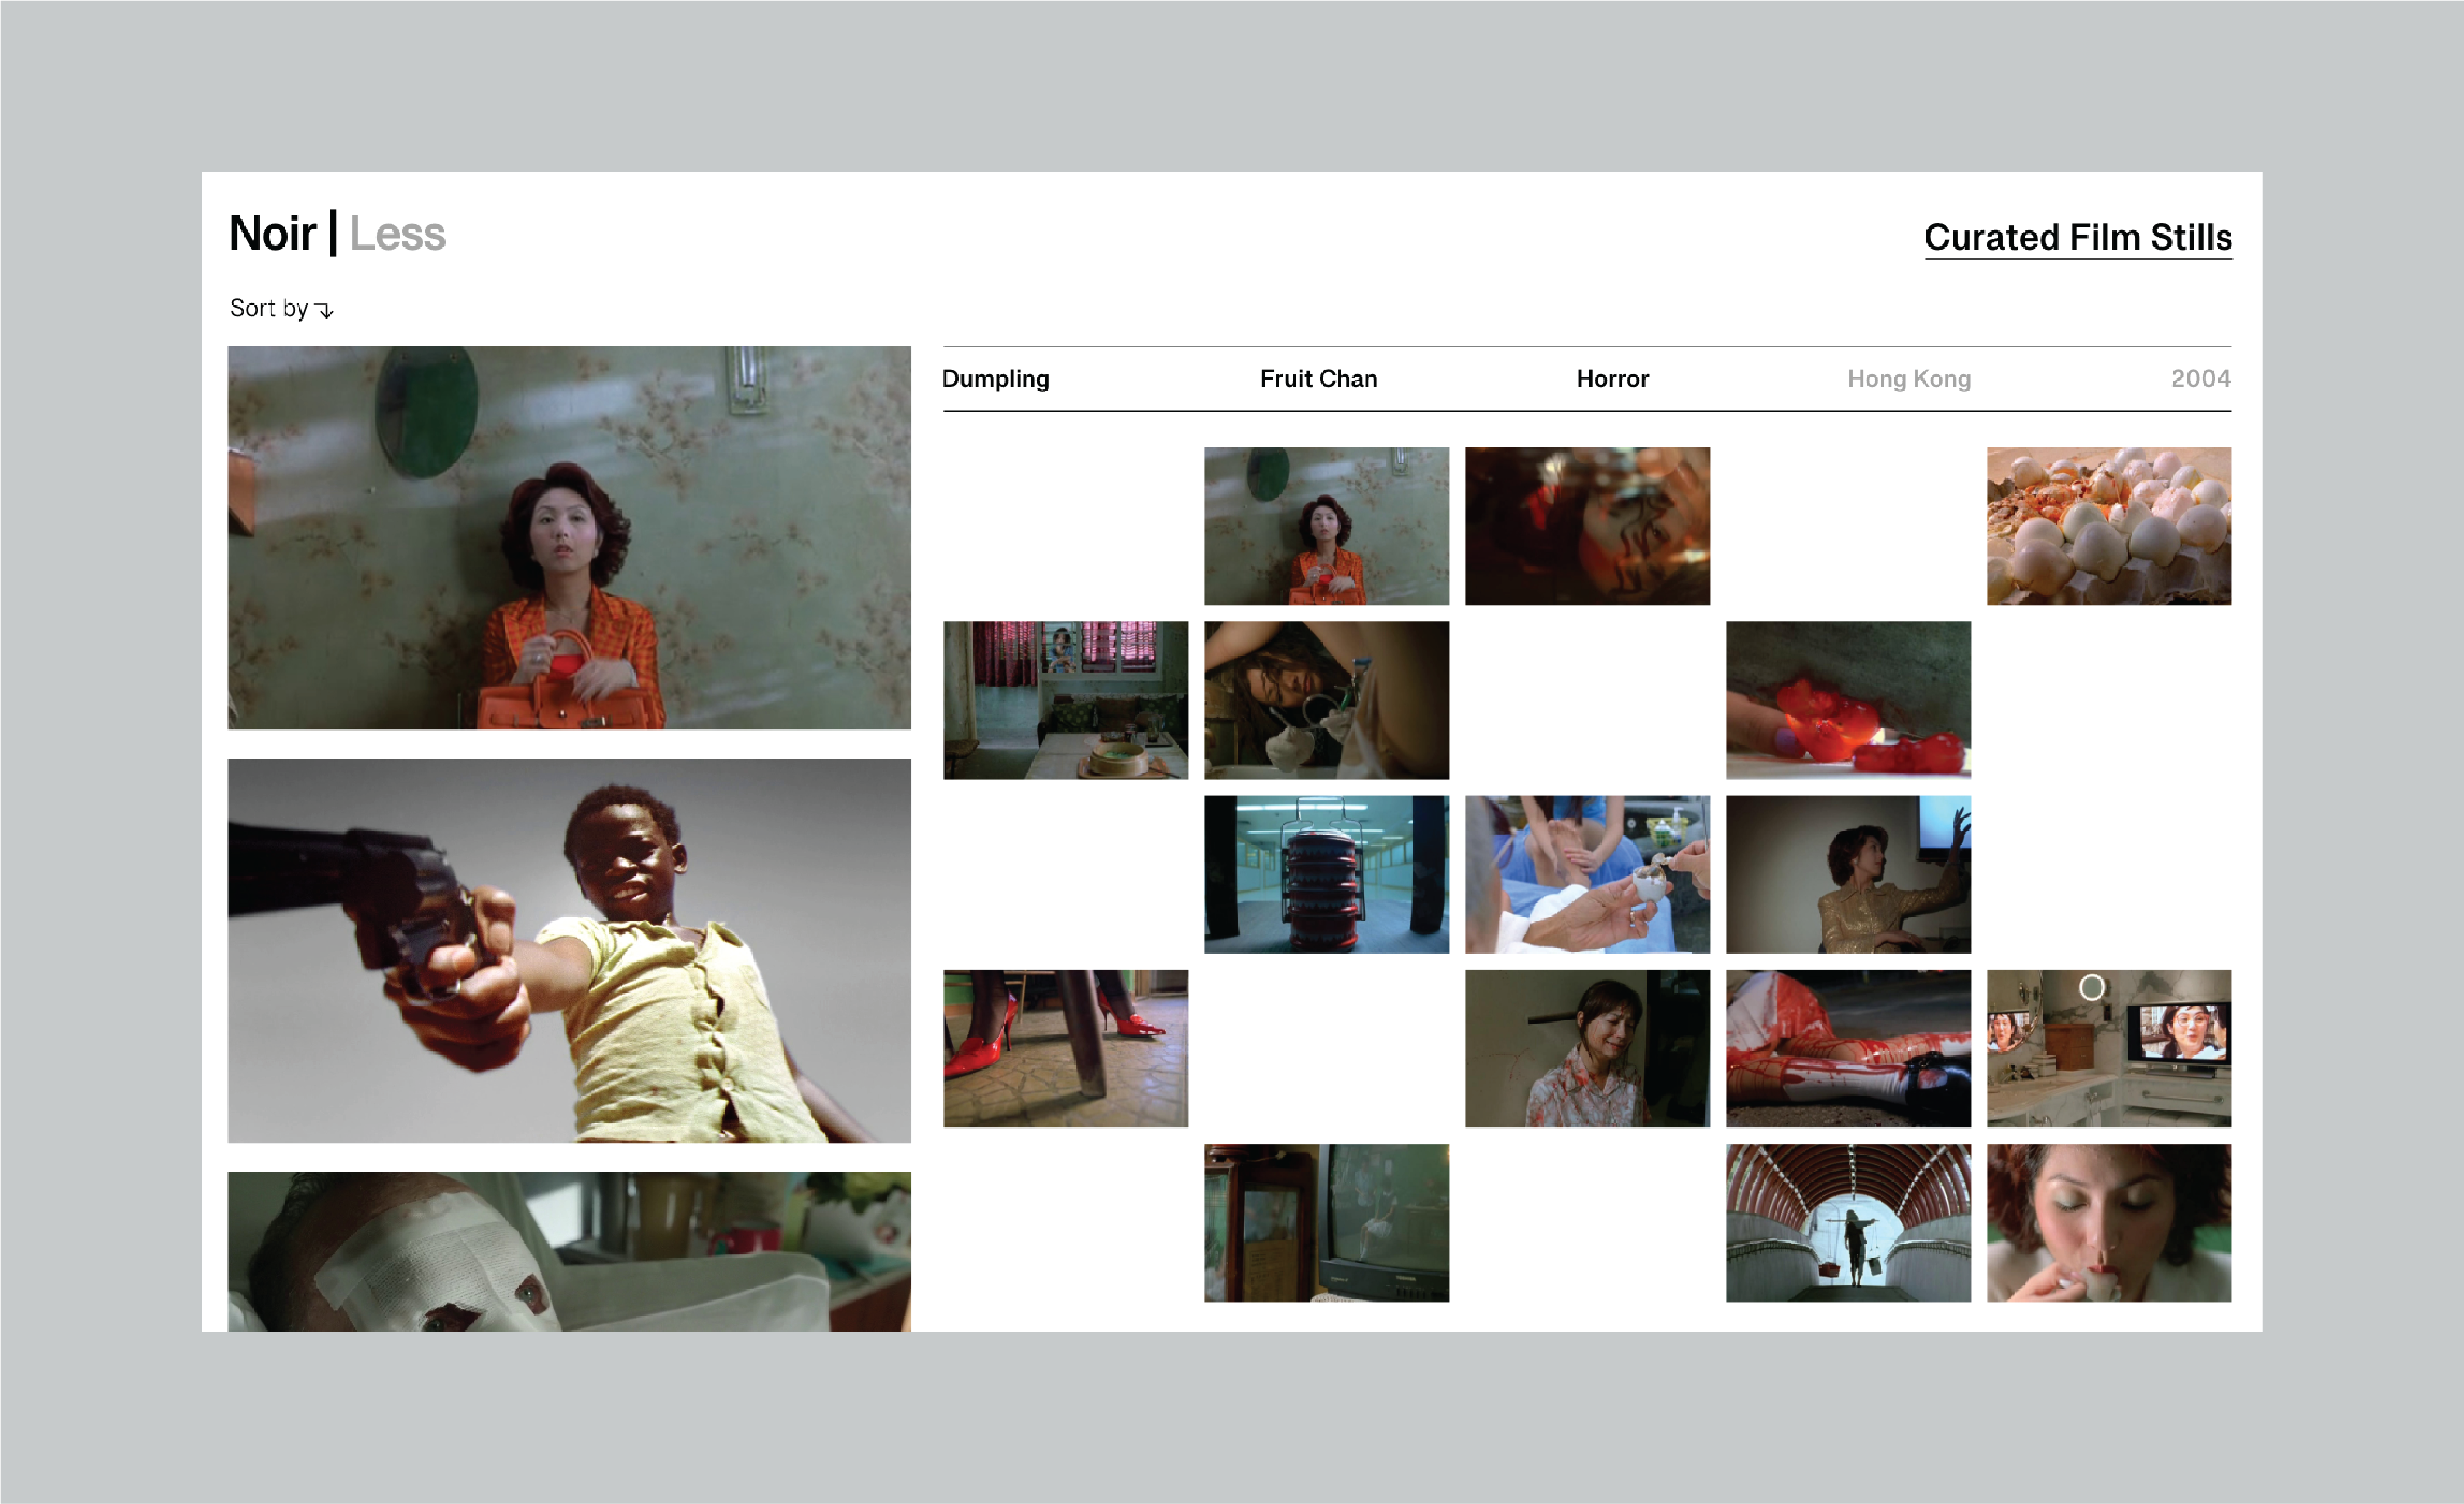Open the old television set thumbnail
Viewport: 2464px width, 1504px height.
click(x=1327, y=1223)
